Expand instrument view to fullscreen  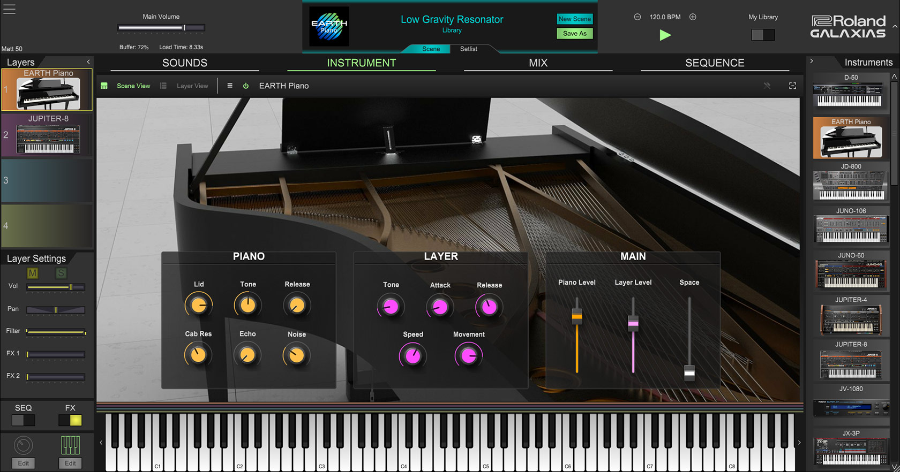(792, 86)
